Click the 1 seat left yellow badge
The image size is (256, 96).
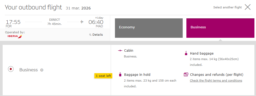point(103,76)
